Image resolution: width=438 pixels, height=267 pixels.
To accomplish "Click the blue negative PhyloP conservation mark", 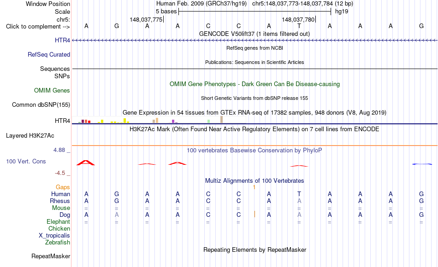I will 422,164.
